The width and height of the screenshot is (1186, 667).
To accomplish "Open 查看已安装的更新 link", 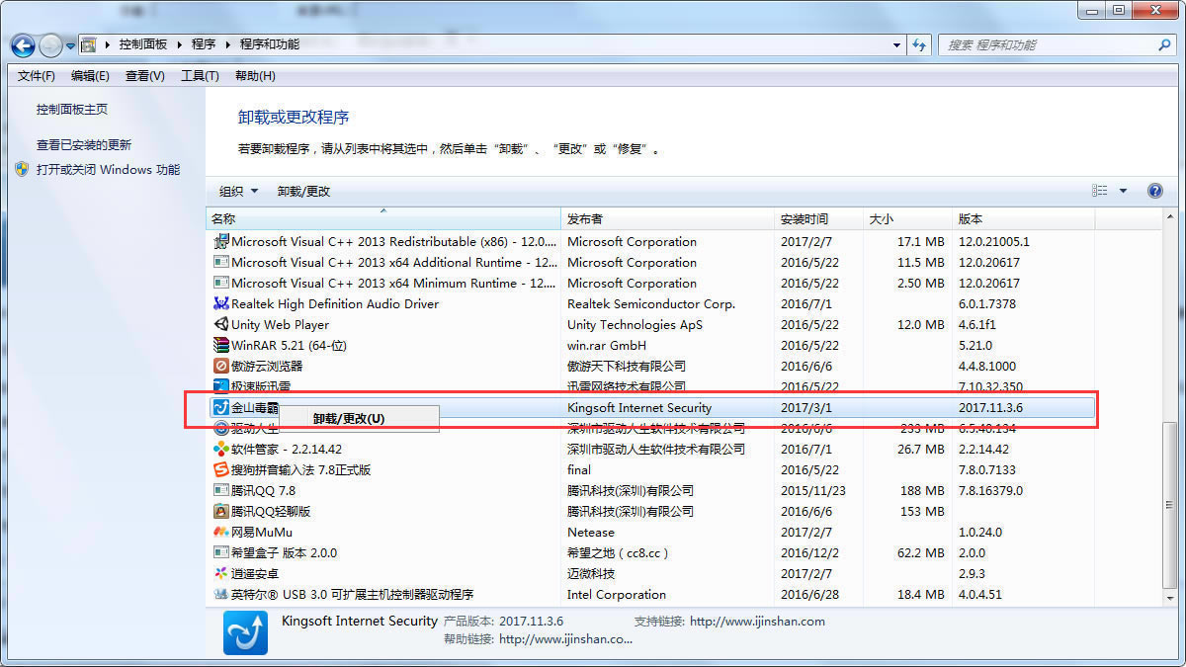I will (84, 144).
